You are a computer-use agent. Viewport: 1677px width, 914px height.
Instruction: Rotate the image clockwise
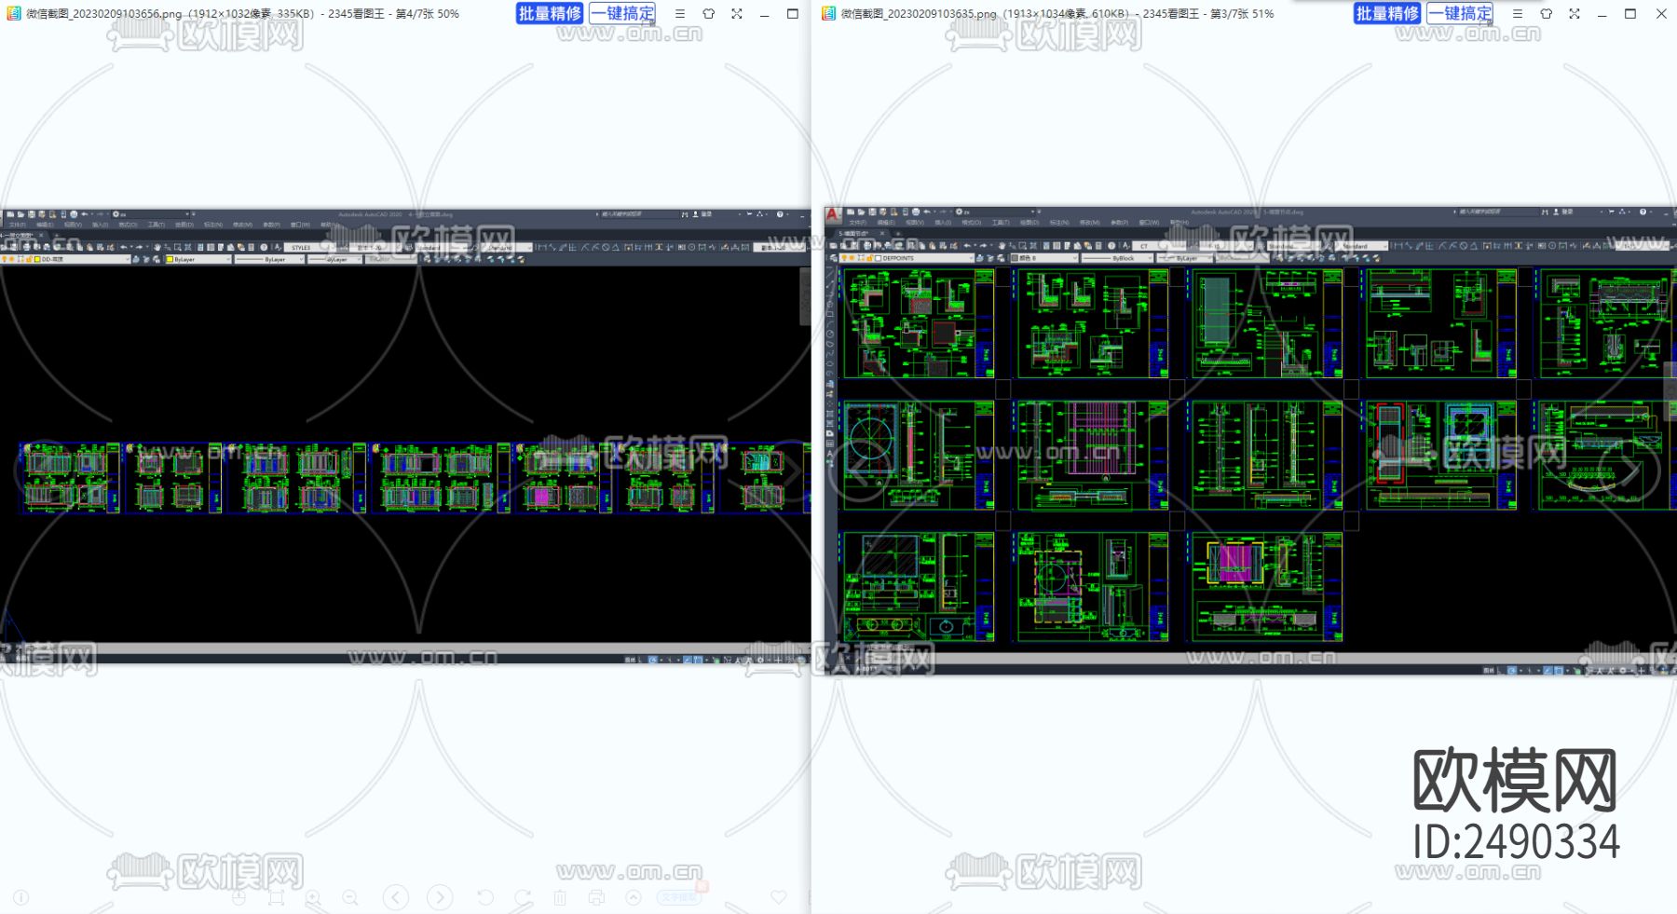523,897
